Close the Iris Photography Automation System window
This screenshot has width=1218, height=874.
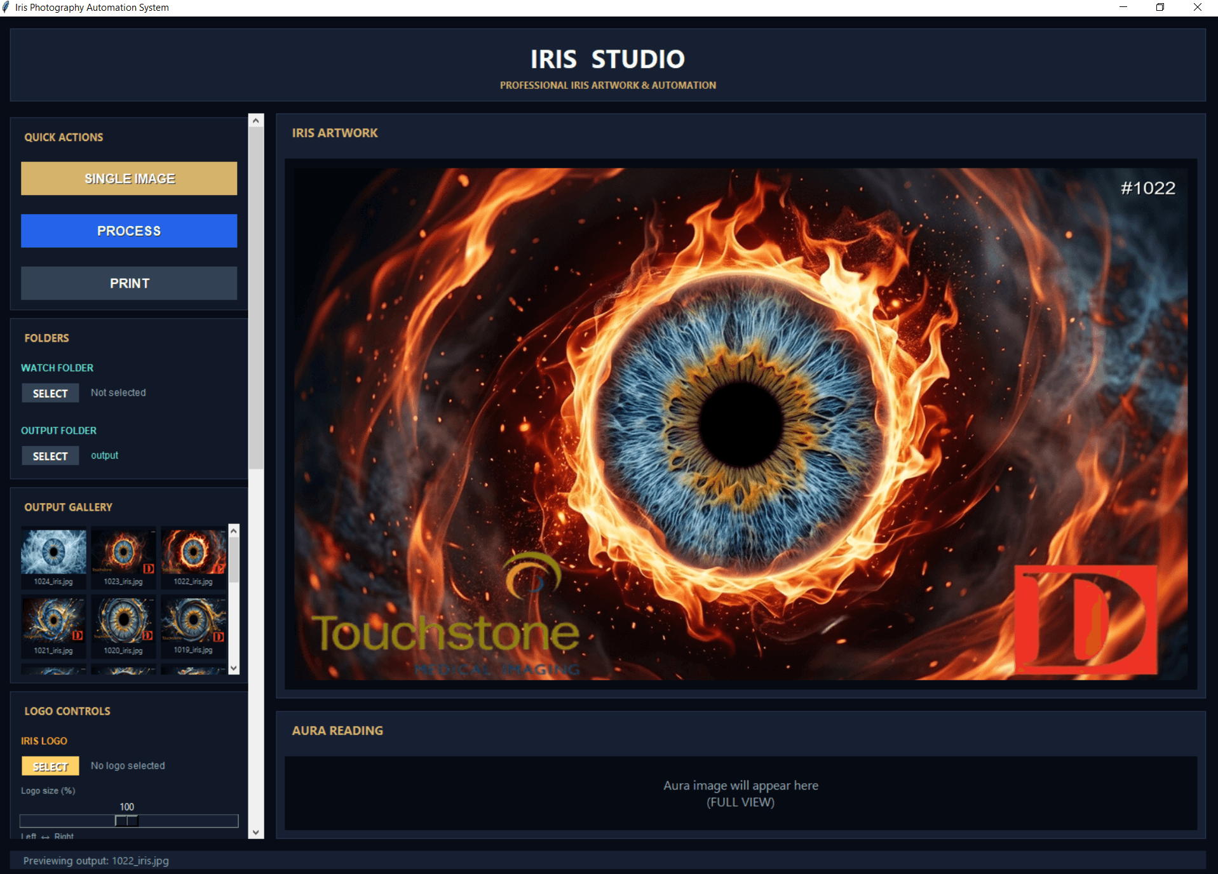[x=1198, y=8]
